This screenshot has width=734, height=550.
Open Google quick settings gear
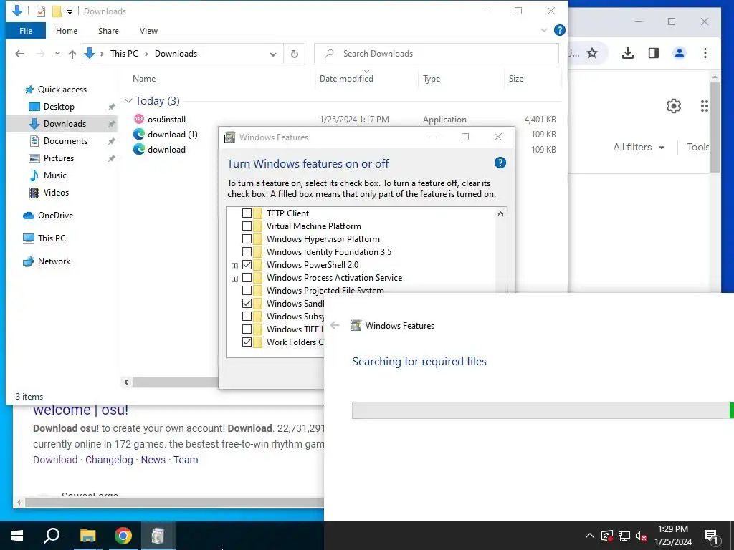pyautogui.click(x=674, y=106)
